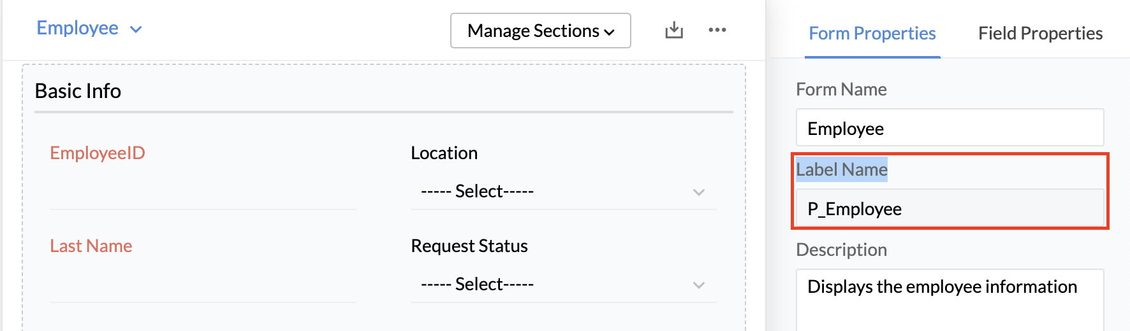Click into the Description text area

click(949, 299)
